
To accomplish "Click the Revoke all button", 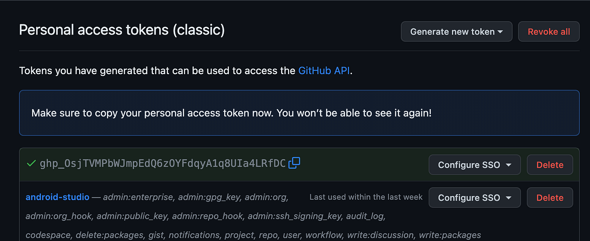I will (x=549, y=32).
